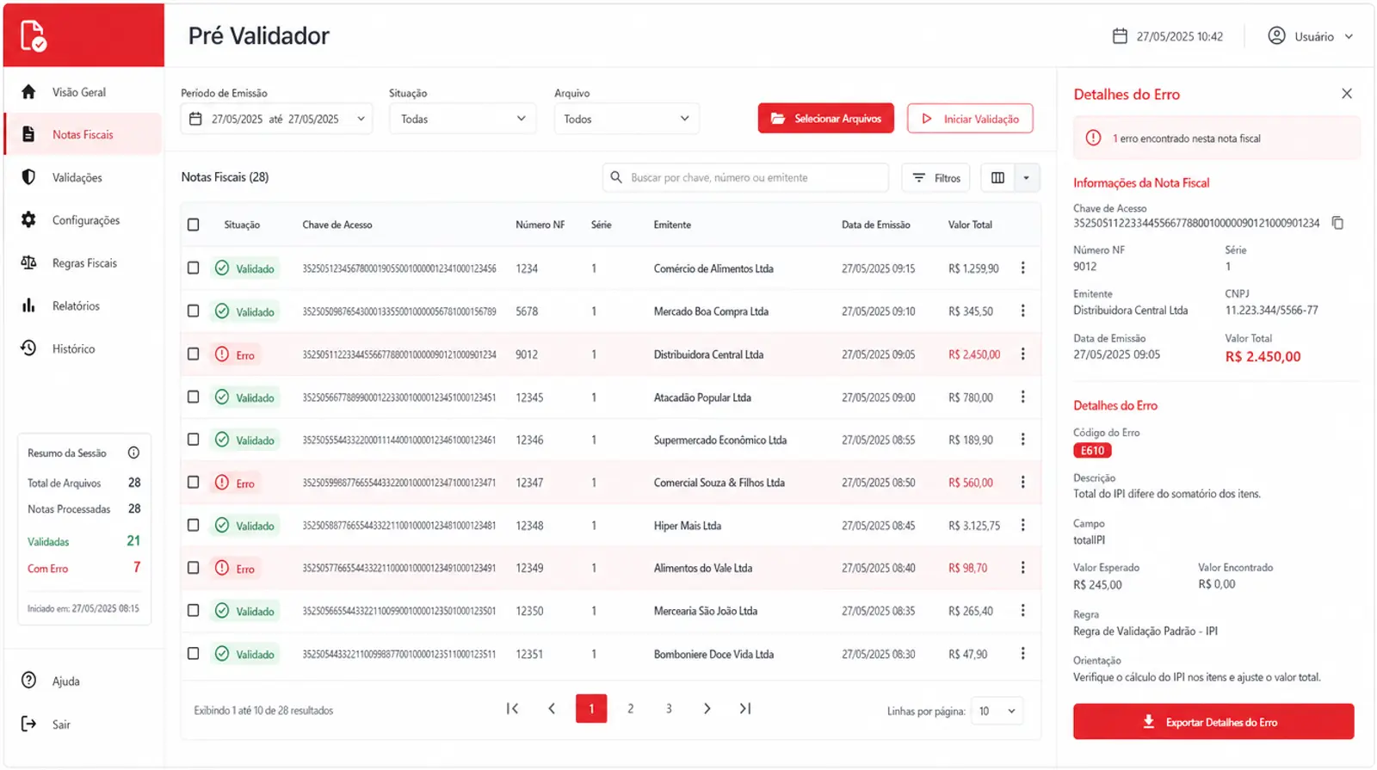This screenshot has width=1377, height=770.
Task: Go to the first page of results
Action: pos(512,709)
